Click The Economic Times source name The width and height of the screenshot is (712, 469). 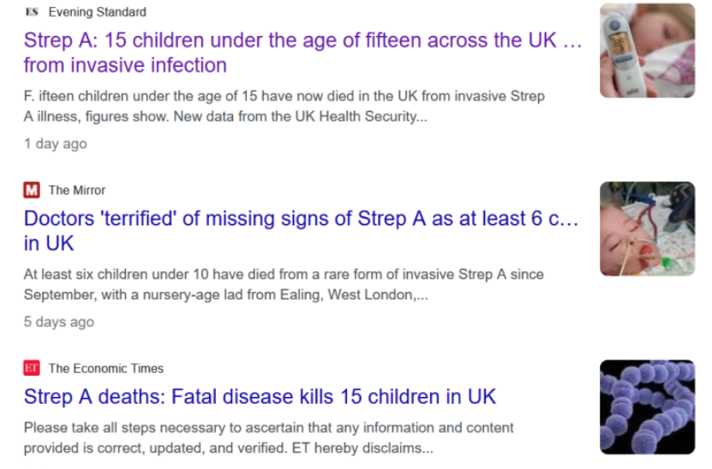click(x=106, y=368)
